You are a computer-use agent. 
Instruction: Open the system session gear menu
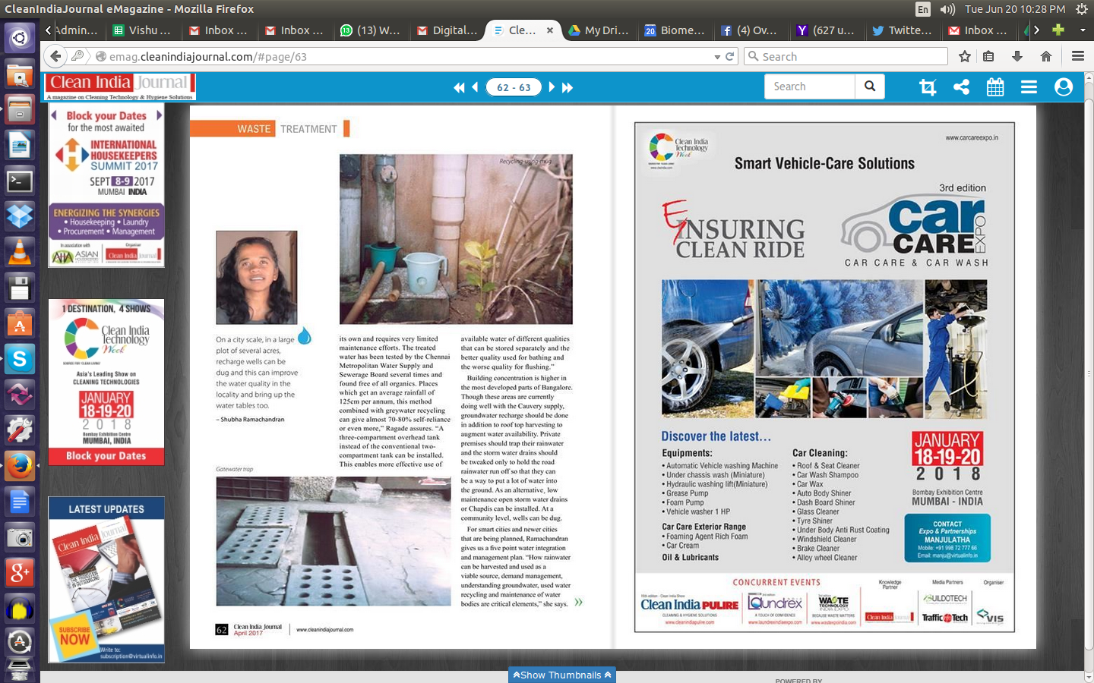point(1082,9)
